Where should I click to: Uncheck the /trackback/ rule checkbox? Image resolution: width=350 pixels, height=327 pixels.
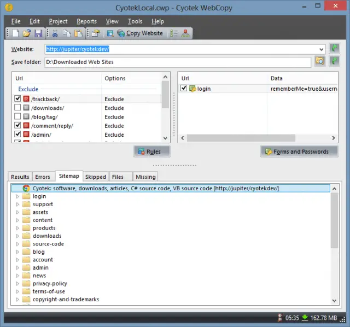pos(18,99)
